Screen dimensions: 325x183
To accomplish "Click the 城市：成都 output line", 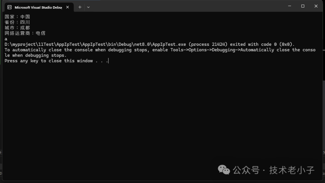I will pos(17,28).
